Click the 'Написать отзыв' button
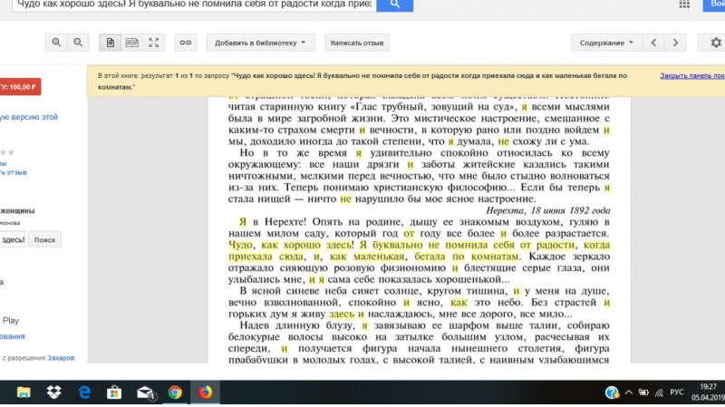The height and width of the screenshot is (407, 725). point(358,43)
